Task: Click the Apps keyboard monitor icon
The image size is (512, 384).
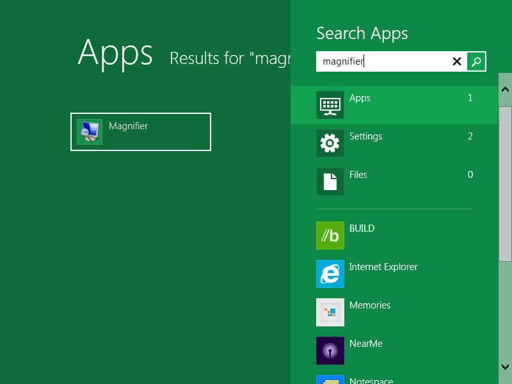Action: (x=330, y=105)
